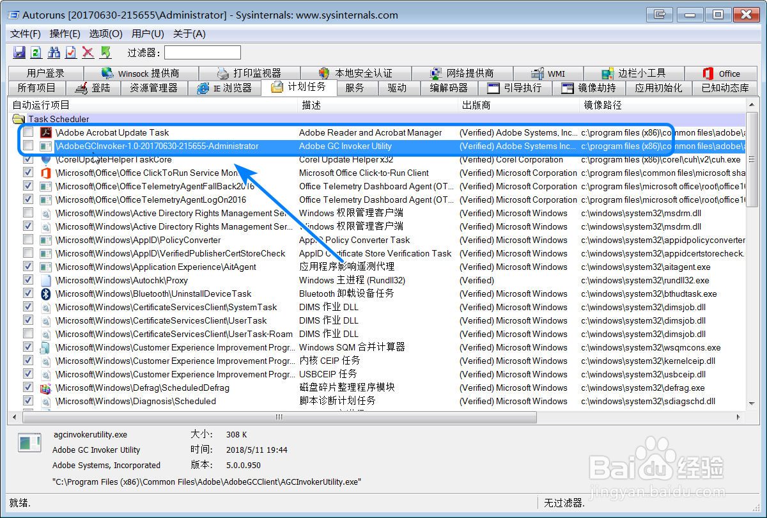Switch to the 已知动态库 tab
The height and width of the screenshot is (518, 767).
coord(725,88)
